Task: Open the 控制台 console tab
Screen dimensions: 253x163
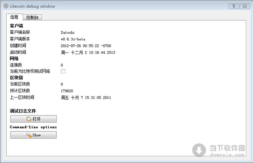Action: pos(32,17)
